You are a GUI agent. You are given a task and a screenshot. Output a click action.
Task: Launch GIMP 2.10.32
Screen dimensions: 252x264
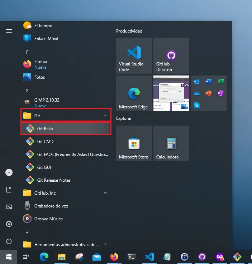tap(66, 103)
